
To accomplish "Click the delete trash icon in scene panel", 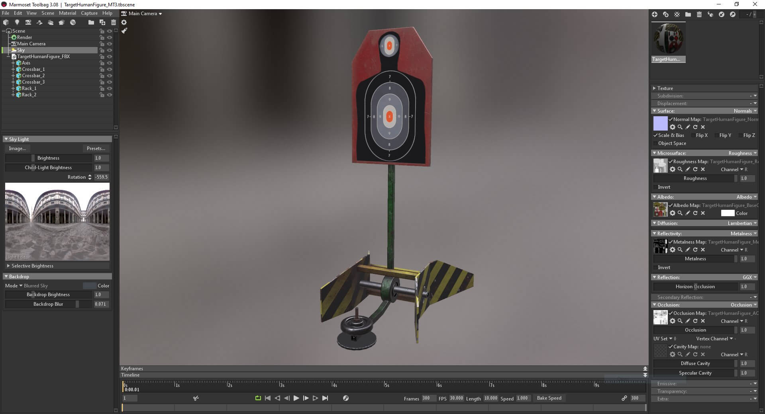I will [x=114, y=22].
